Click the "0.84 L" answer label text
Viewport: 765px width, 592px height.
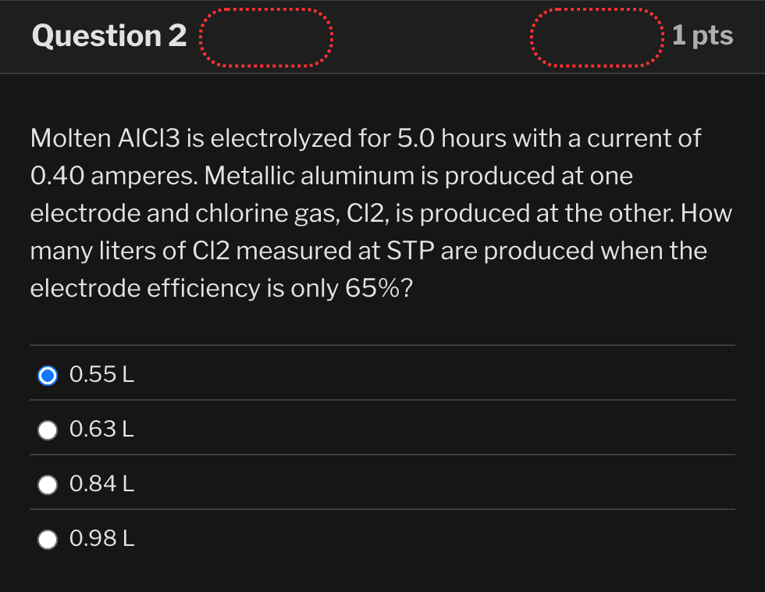[x=101, y=485]
